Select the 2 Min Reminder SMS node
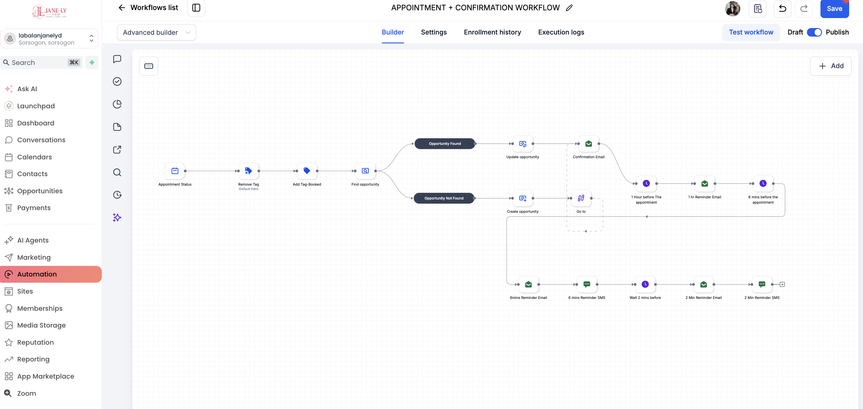Viewport: 863px width, 409px height. click(x=762, y=284)
